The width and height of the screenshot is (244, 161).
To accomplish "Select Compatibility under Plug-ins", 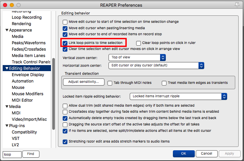I will click(x=24, y=132).
